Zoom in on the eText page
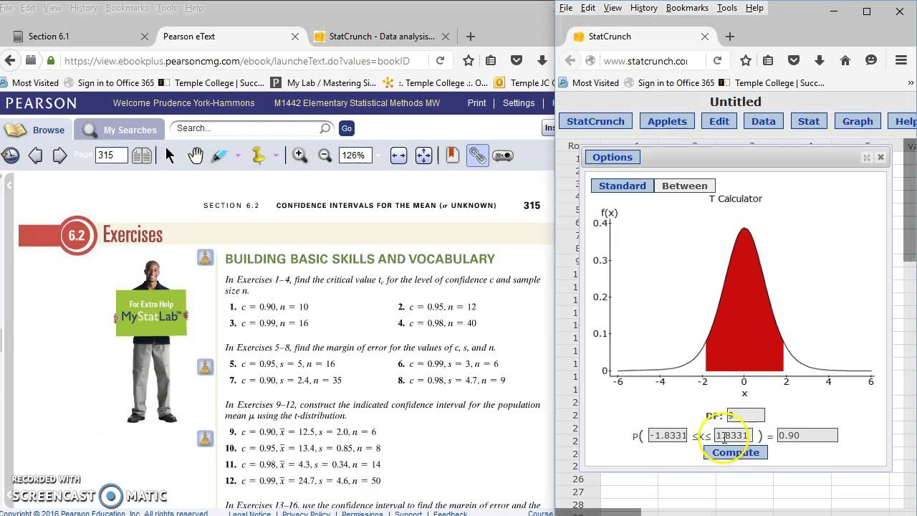917x516 pixels. (300, 156)
